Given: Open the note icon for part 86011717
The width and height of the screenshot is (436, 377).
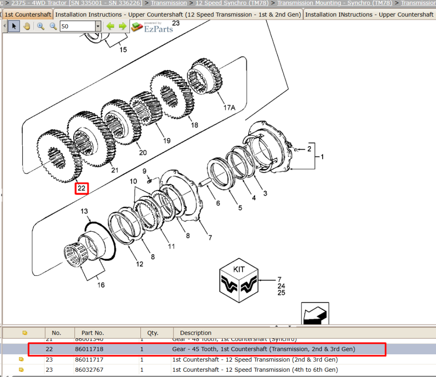Looking at the screenshot, I should (x=21, y=359).
